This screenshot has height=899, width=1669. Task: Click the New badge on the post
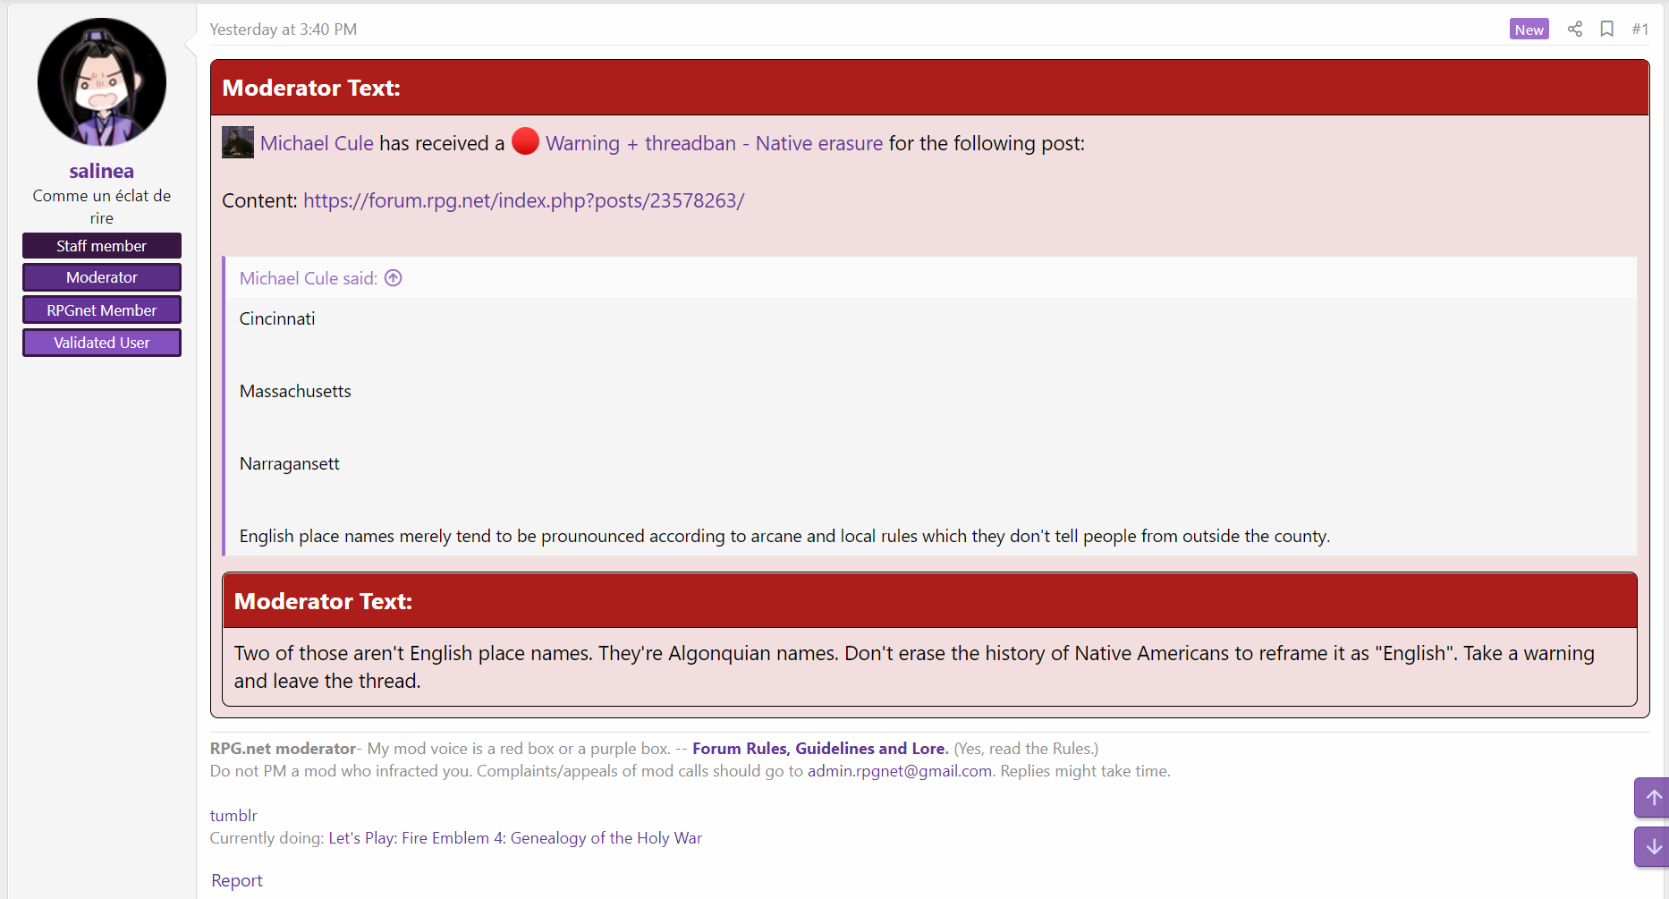tap(1529, 30)
